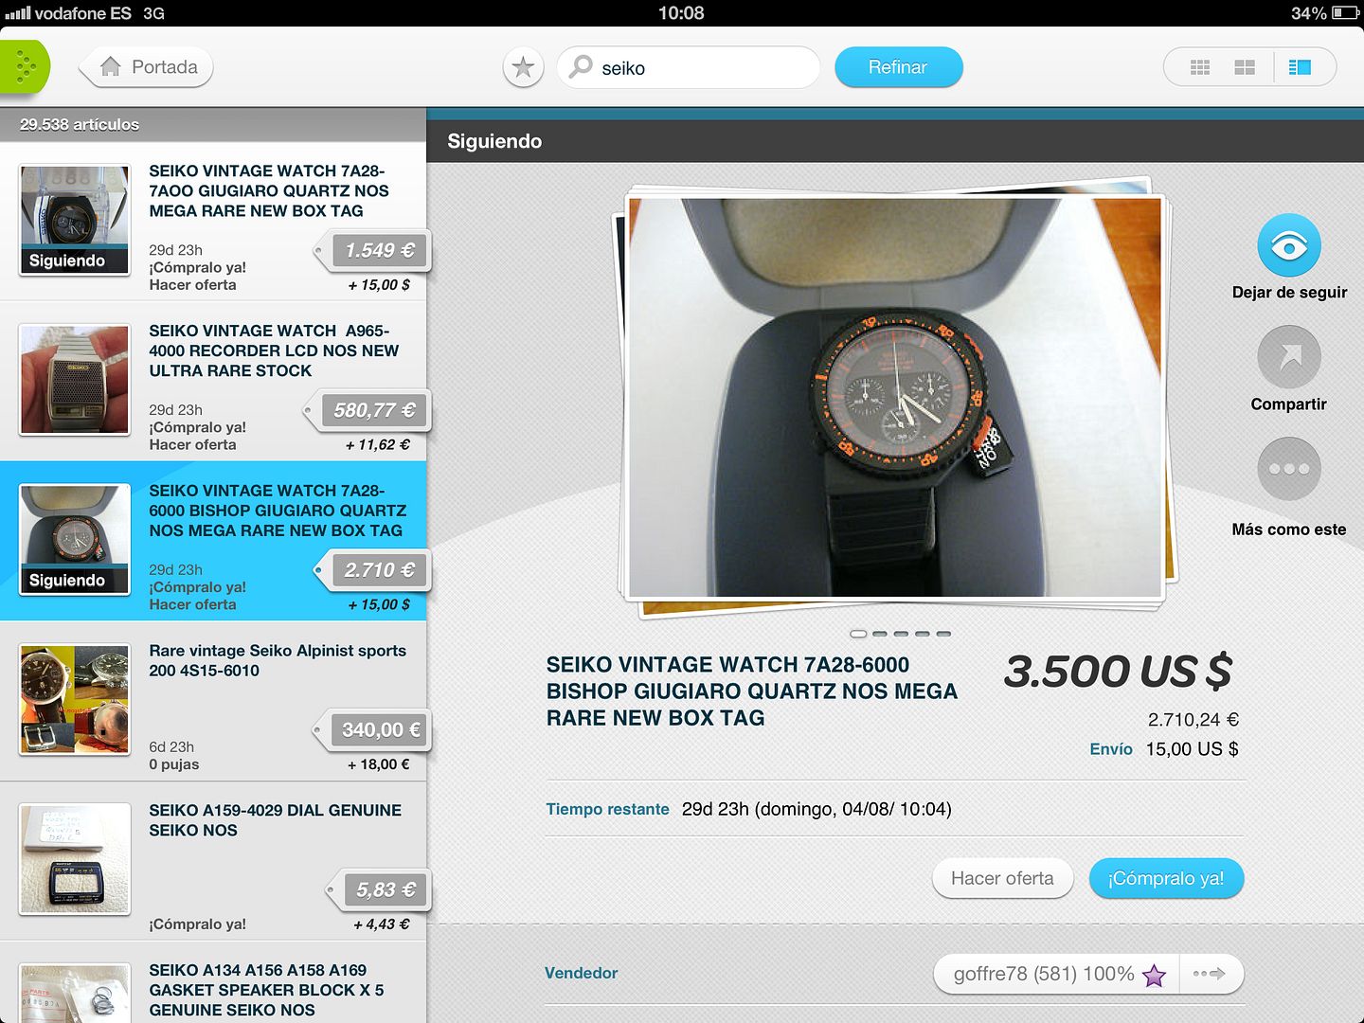Tap thumbnail of the Bishop watch
1364x1023 pixels.
click(75, 540)
